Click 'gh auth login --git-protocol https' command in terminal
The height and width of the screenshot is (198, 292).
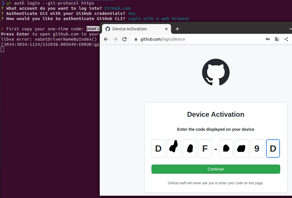(50, 3)
